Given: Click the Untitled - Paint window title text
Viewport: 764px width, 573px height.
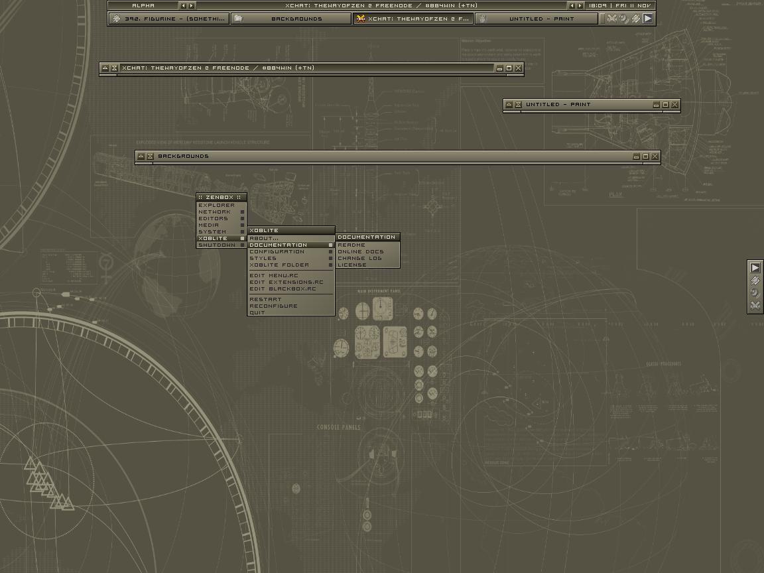Looking at the screenshot, I should pyautogui.click(x=558, y=104).
